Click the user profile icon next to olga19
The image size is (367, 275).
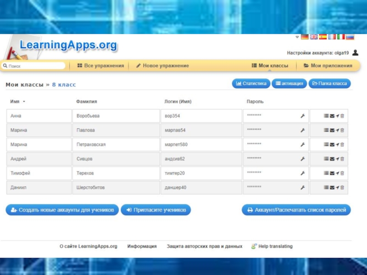(356, 53)
